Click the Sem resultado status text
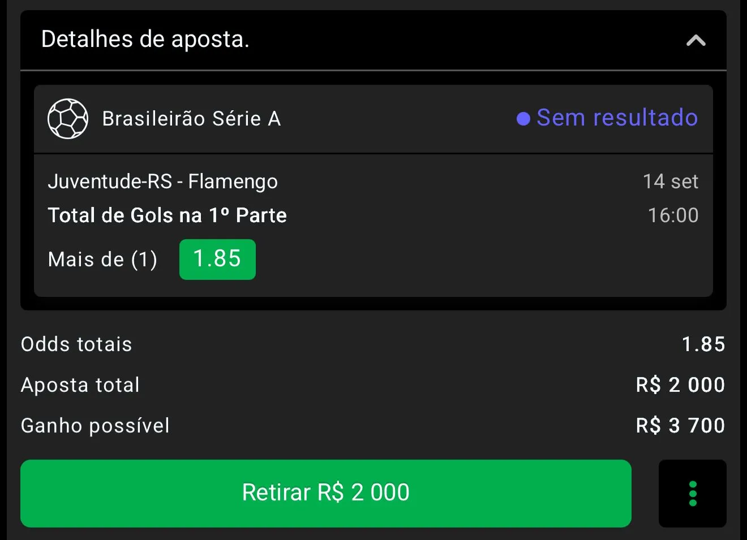The width and height of the screenshot is (747, 540). point(617,118)
